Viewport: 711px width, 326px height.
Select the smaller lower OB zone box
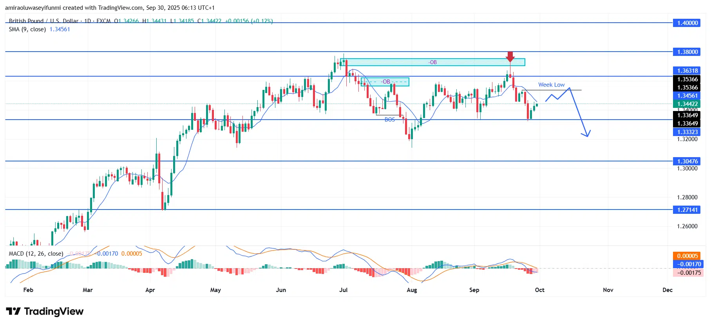(385, 82)
